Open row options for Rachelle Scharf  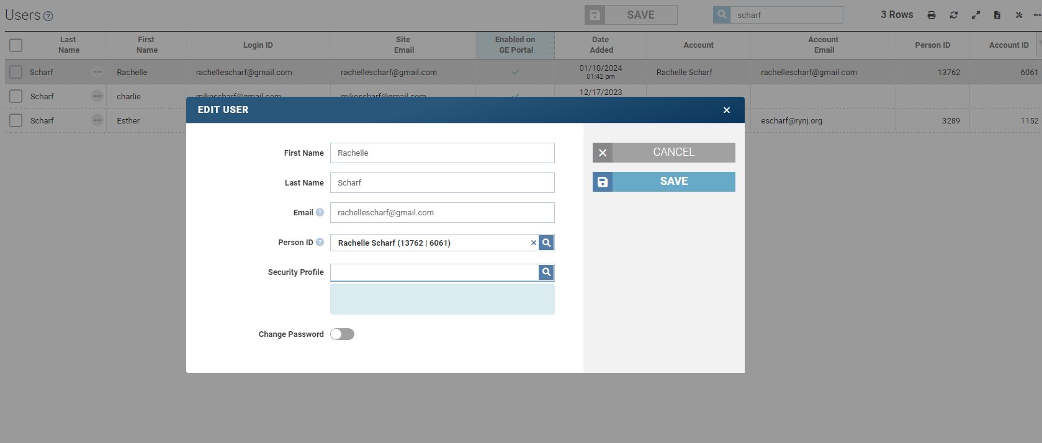[x=97, y=72]
